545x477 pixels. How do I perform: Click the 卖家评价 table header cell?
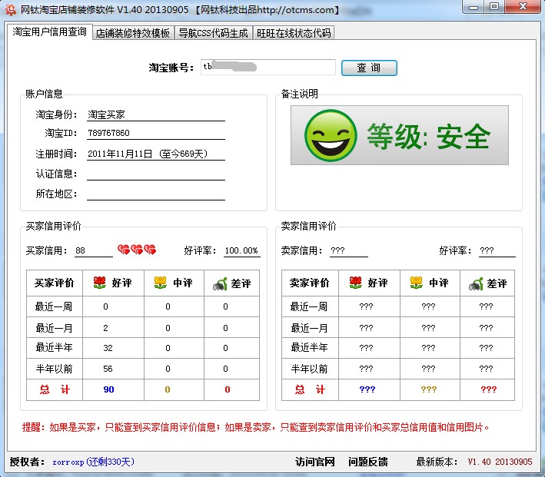click(310, 283)
